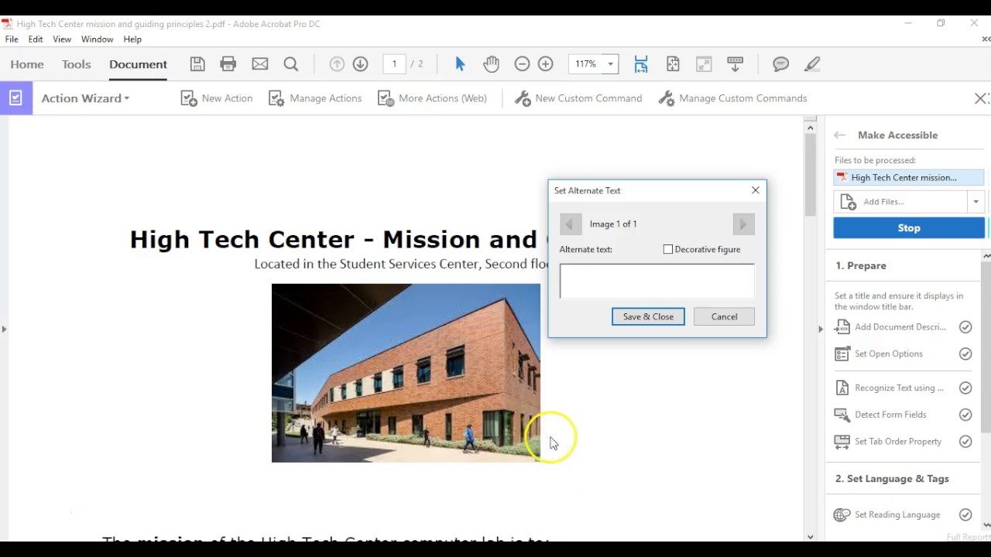
Task: Choose the Selection arrow tool
Action: [460, 64]
